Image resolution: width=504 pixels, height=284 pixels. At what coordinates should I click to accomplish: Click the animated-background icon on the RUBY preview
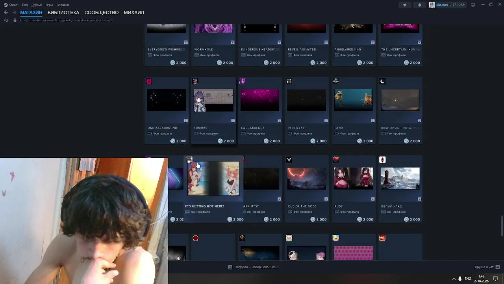373,199
